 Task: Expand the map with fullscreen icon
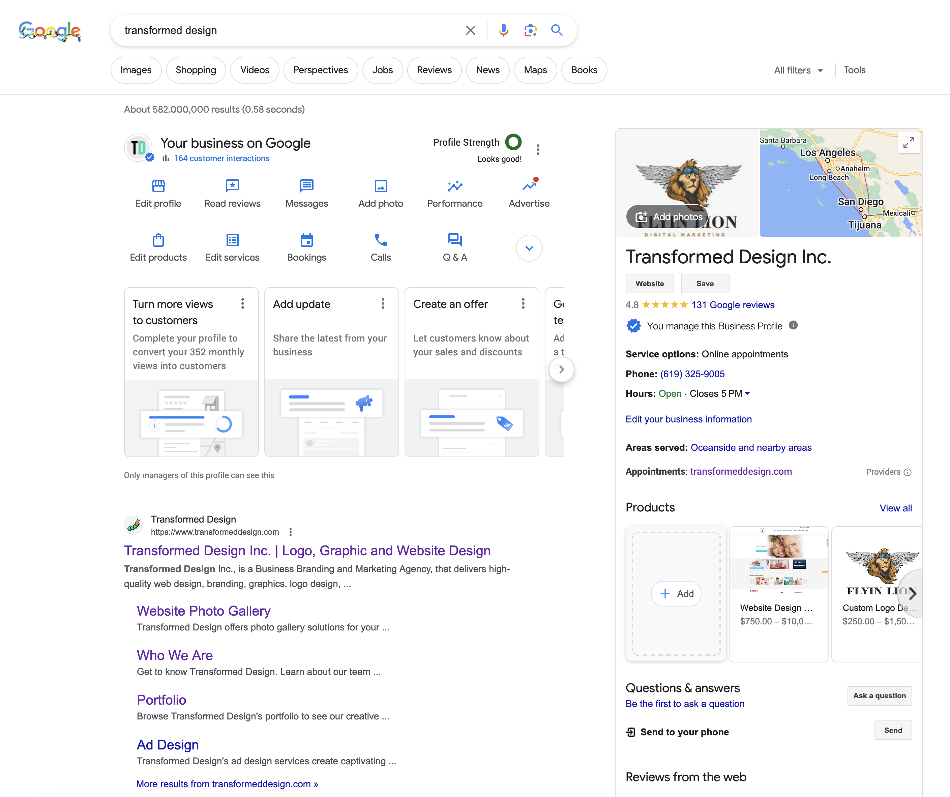pos(909,143)
